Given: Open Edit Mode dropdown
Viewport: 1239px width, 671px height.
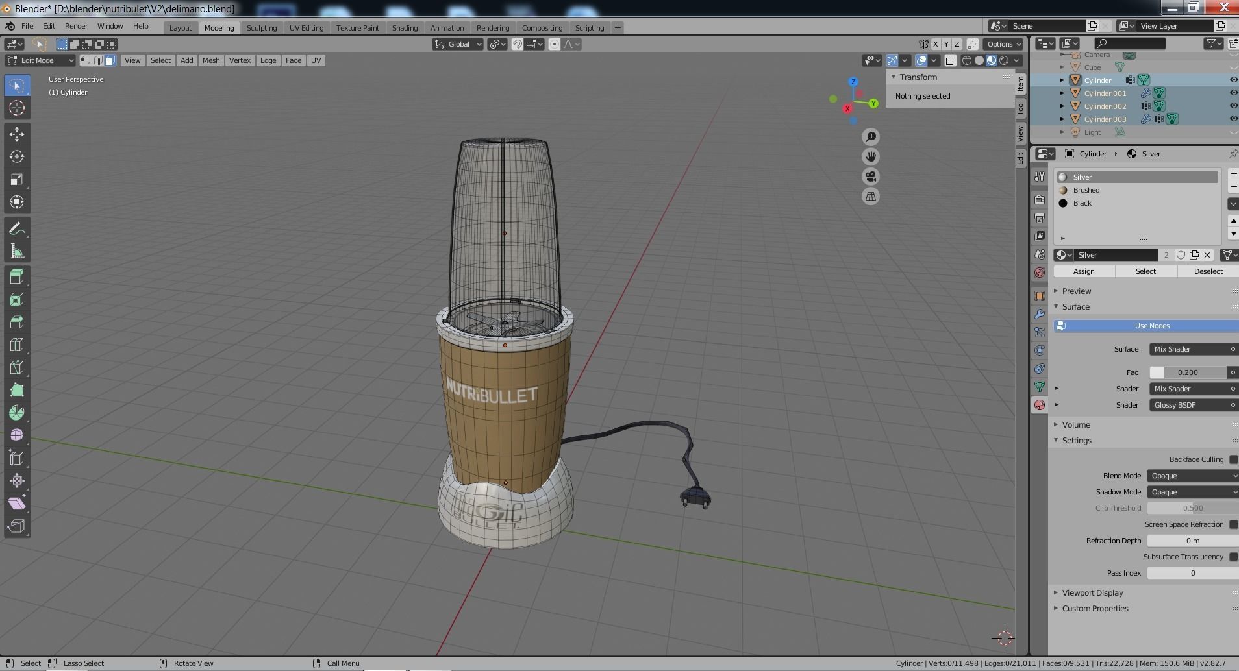Looking at the screenshot, I should [40, 60].
